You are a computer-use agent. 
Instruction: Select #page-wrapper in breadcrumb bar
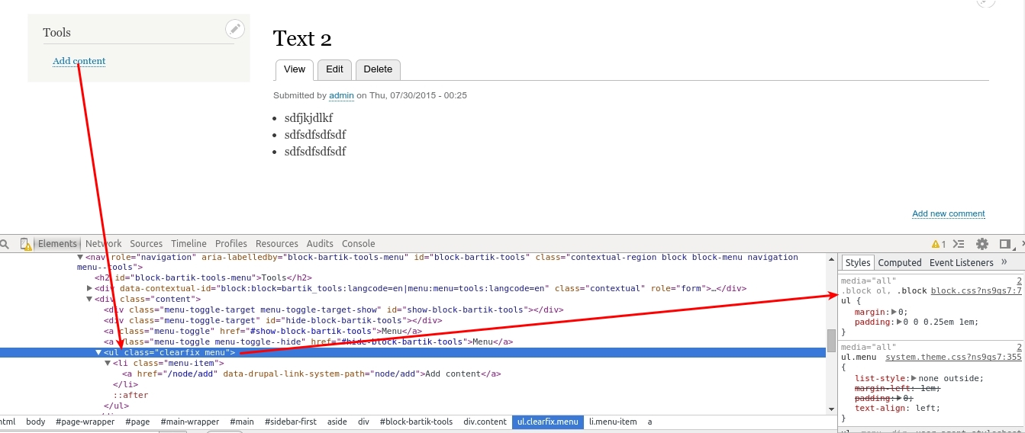85,422
